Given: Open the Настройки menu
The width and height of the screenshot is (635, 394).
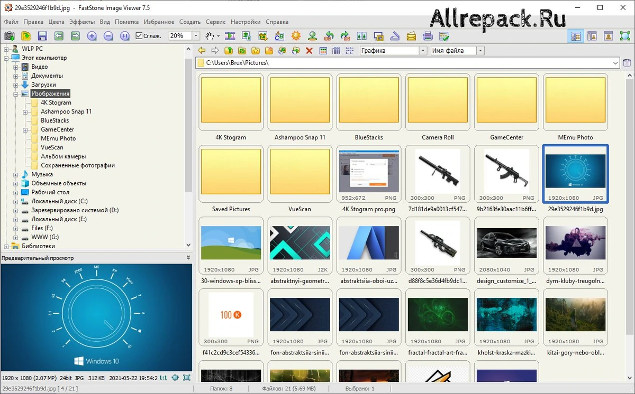Looking at the screenshot, I should (246, 22).
